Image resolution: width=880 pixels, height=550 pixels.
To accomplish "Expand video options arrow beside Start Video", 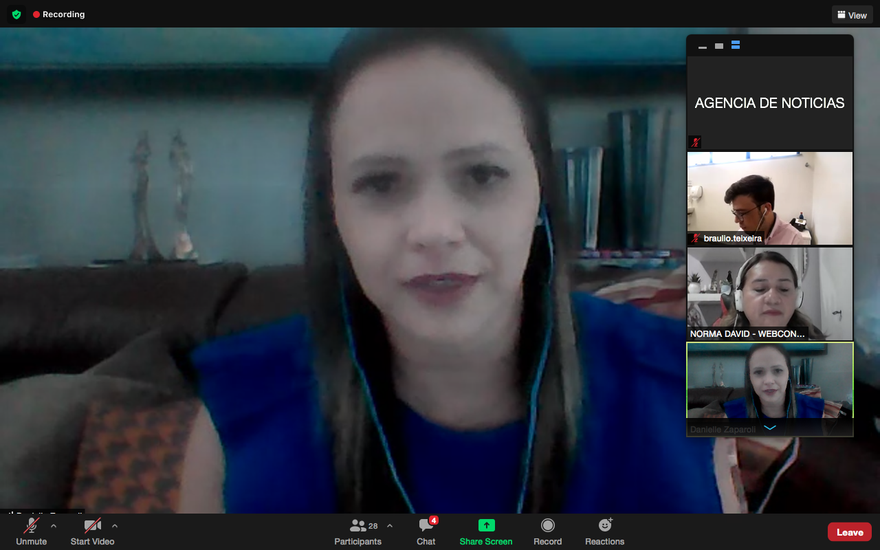I will 115,526.
